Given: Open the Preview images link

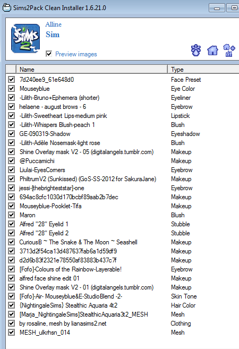Looking at the screenshot, I should (76, 54).
